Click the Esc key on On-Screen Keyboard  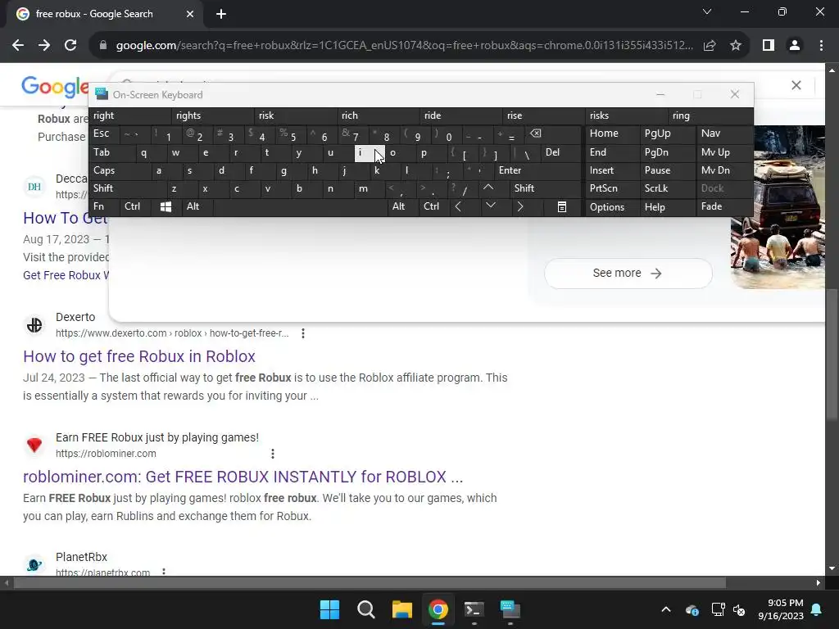tap(104, 133)
